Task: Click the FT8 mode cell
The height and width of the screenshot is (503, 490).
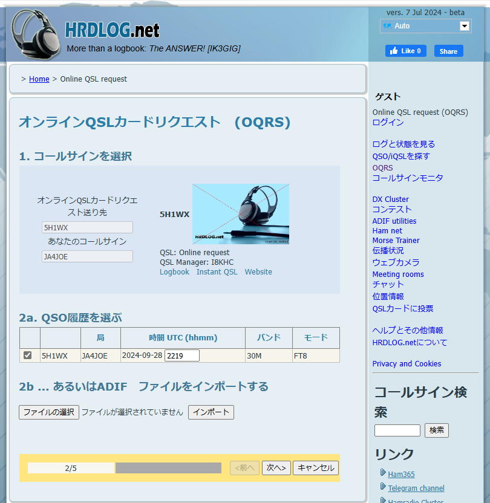Action: 316,355
